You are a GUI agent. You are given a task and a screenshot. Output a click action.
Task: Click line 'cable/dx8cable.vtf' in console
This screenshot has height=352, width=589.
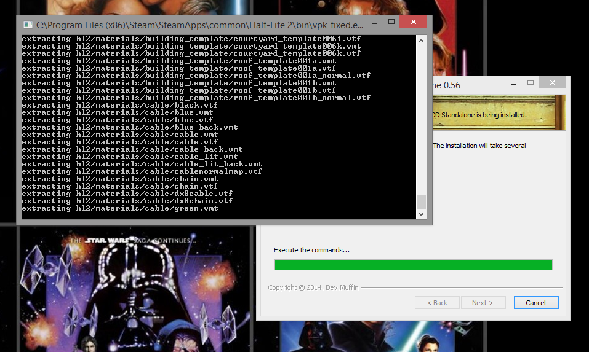click(127, 194)
